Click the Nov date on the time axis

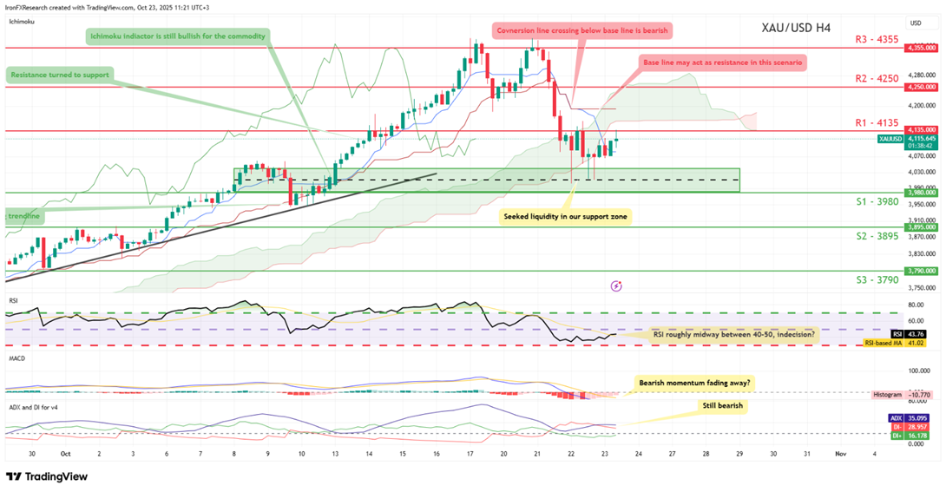pos(839,454)
